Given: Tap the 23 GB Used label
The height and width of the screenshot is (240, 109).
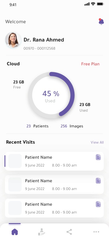Looking at the screenshot, I should (85, 107).
